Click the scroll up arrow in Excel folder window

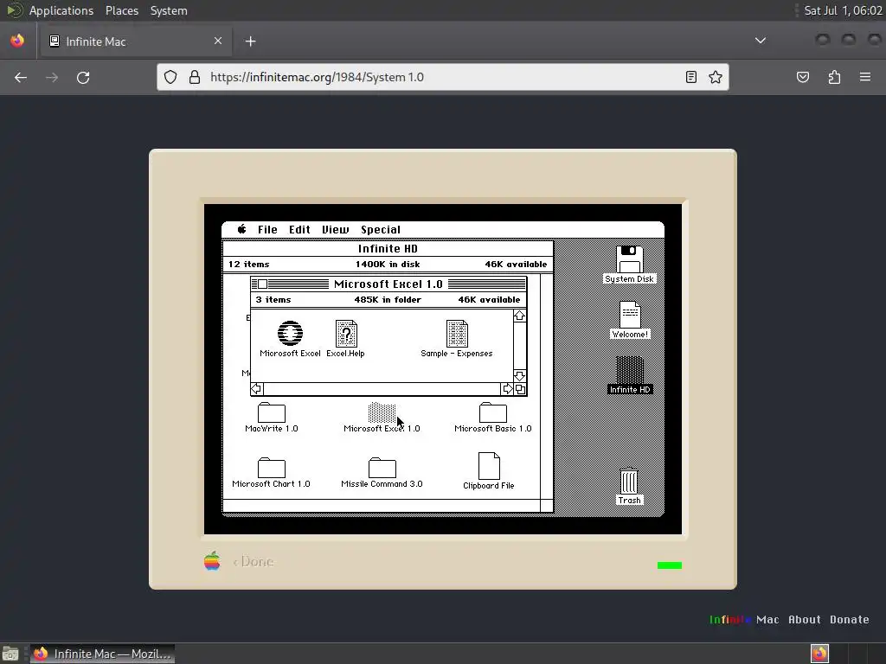519,316
